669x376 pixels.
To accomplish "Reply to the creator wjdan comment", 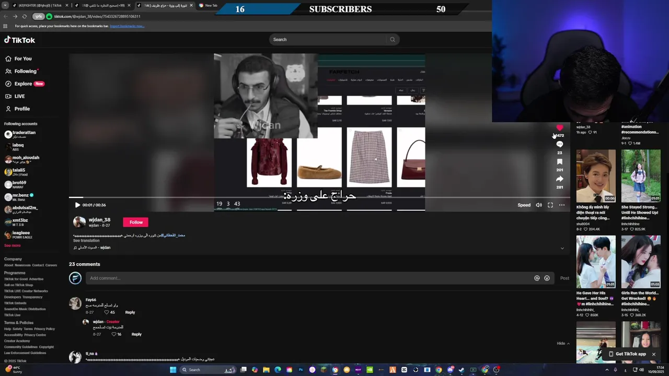I will coord(136,334).
